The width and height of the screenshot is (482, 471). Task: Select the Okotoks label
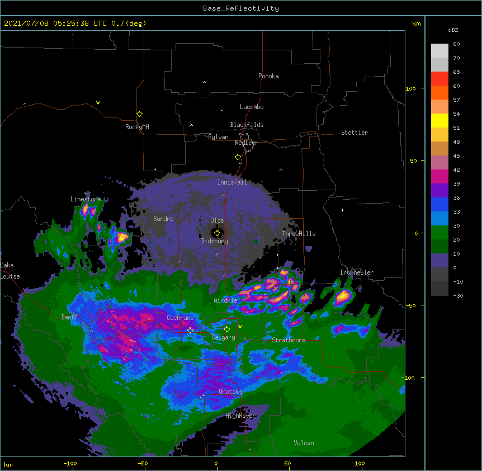[230, 392]
